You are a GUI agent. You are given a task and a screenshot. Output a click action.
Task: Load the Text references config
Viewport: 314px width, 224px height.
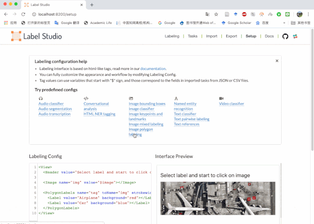tap(186, 124)
